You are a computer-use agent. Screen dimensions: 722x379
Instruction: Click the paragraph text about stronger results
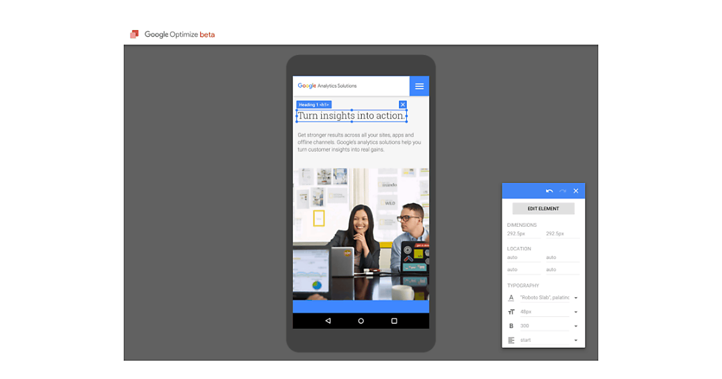pyautogui.click(x=359, y=143)
